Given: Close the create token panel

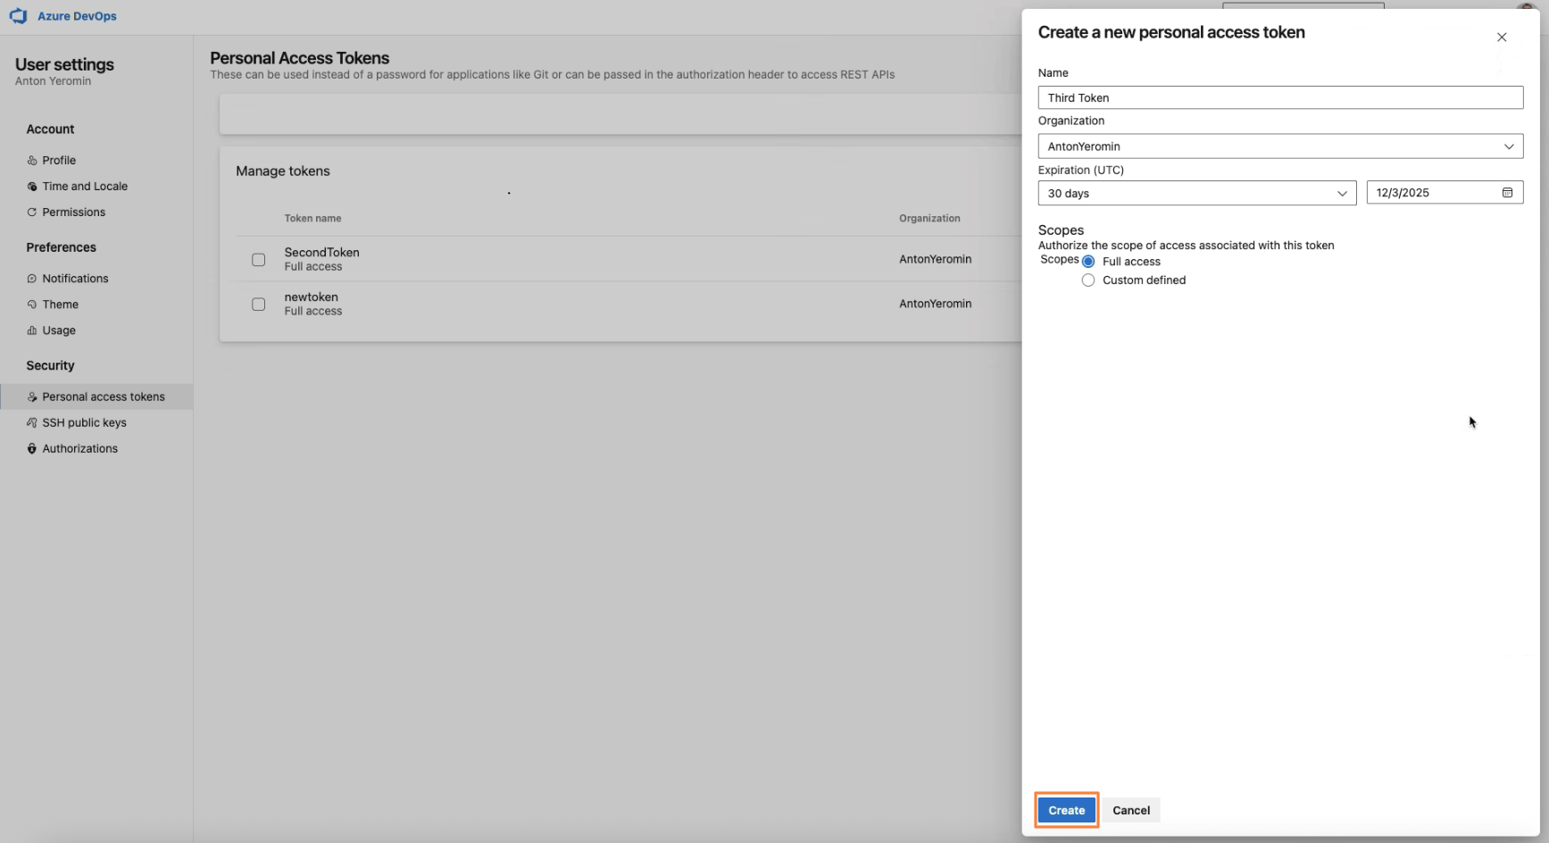Looking at the screenshot, I should tap(1502, 38).
